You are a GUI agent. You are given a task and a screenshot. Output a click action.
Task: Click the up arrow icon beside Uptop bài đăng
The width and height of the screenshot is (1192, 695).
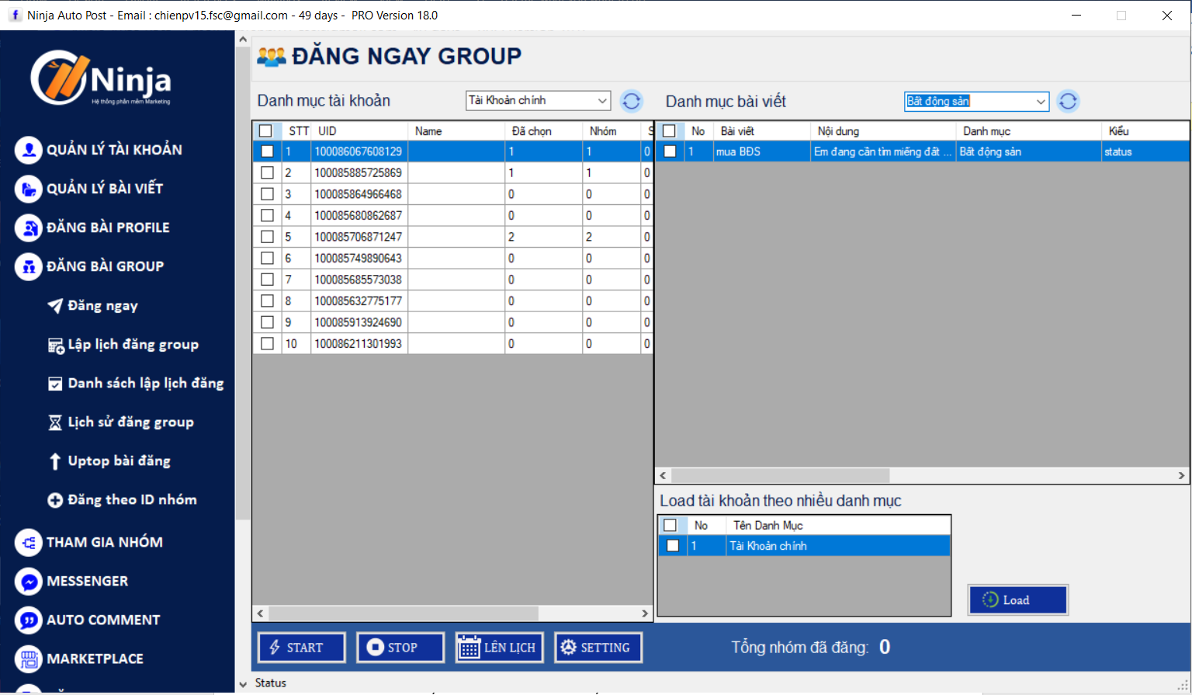pyautogui.click(x=55, y=461)
